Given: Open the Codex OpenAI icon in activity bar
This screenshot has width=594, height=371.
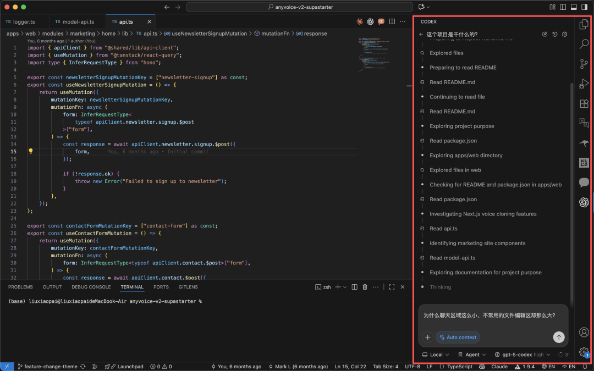Looking at the screenshot, I should [x=584, y=202].
